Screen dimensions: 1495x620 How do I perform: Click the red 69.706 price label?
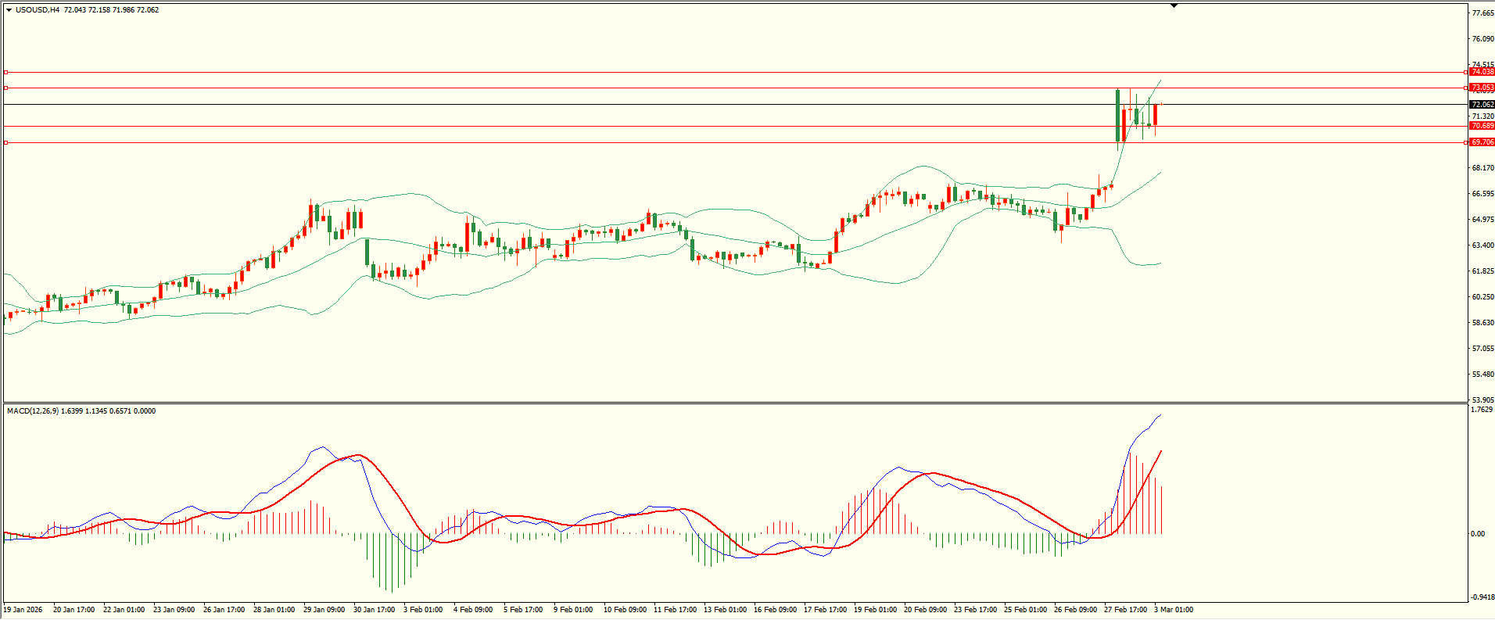(1482, 142)
